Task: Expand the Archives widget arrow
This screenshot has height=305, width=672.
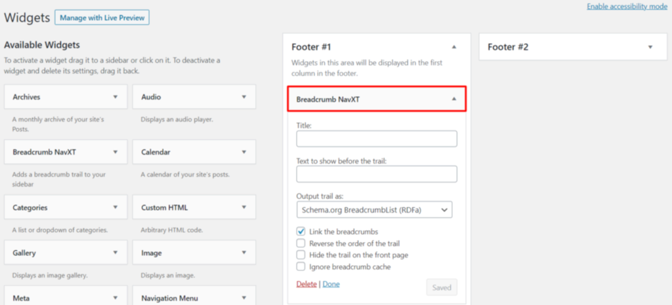Action: (x=115, y=97)
